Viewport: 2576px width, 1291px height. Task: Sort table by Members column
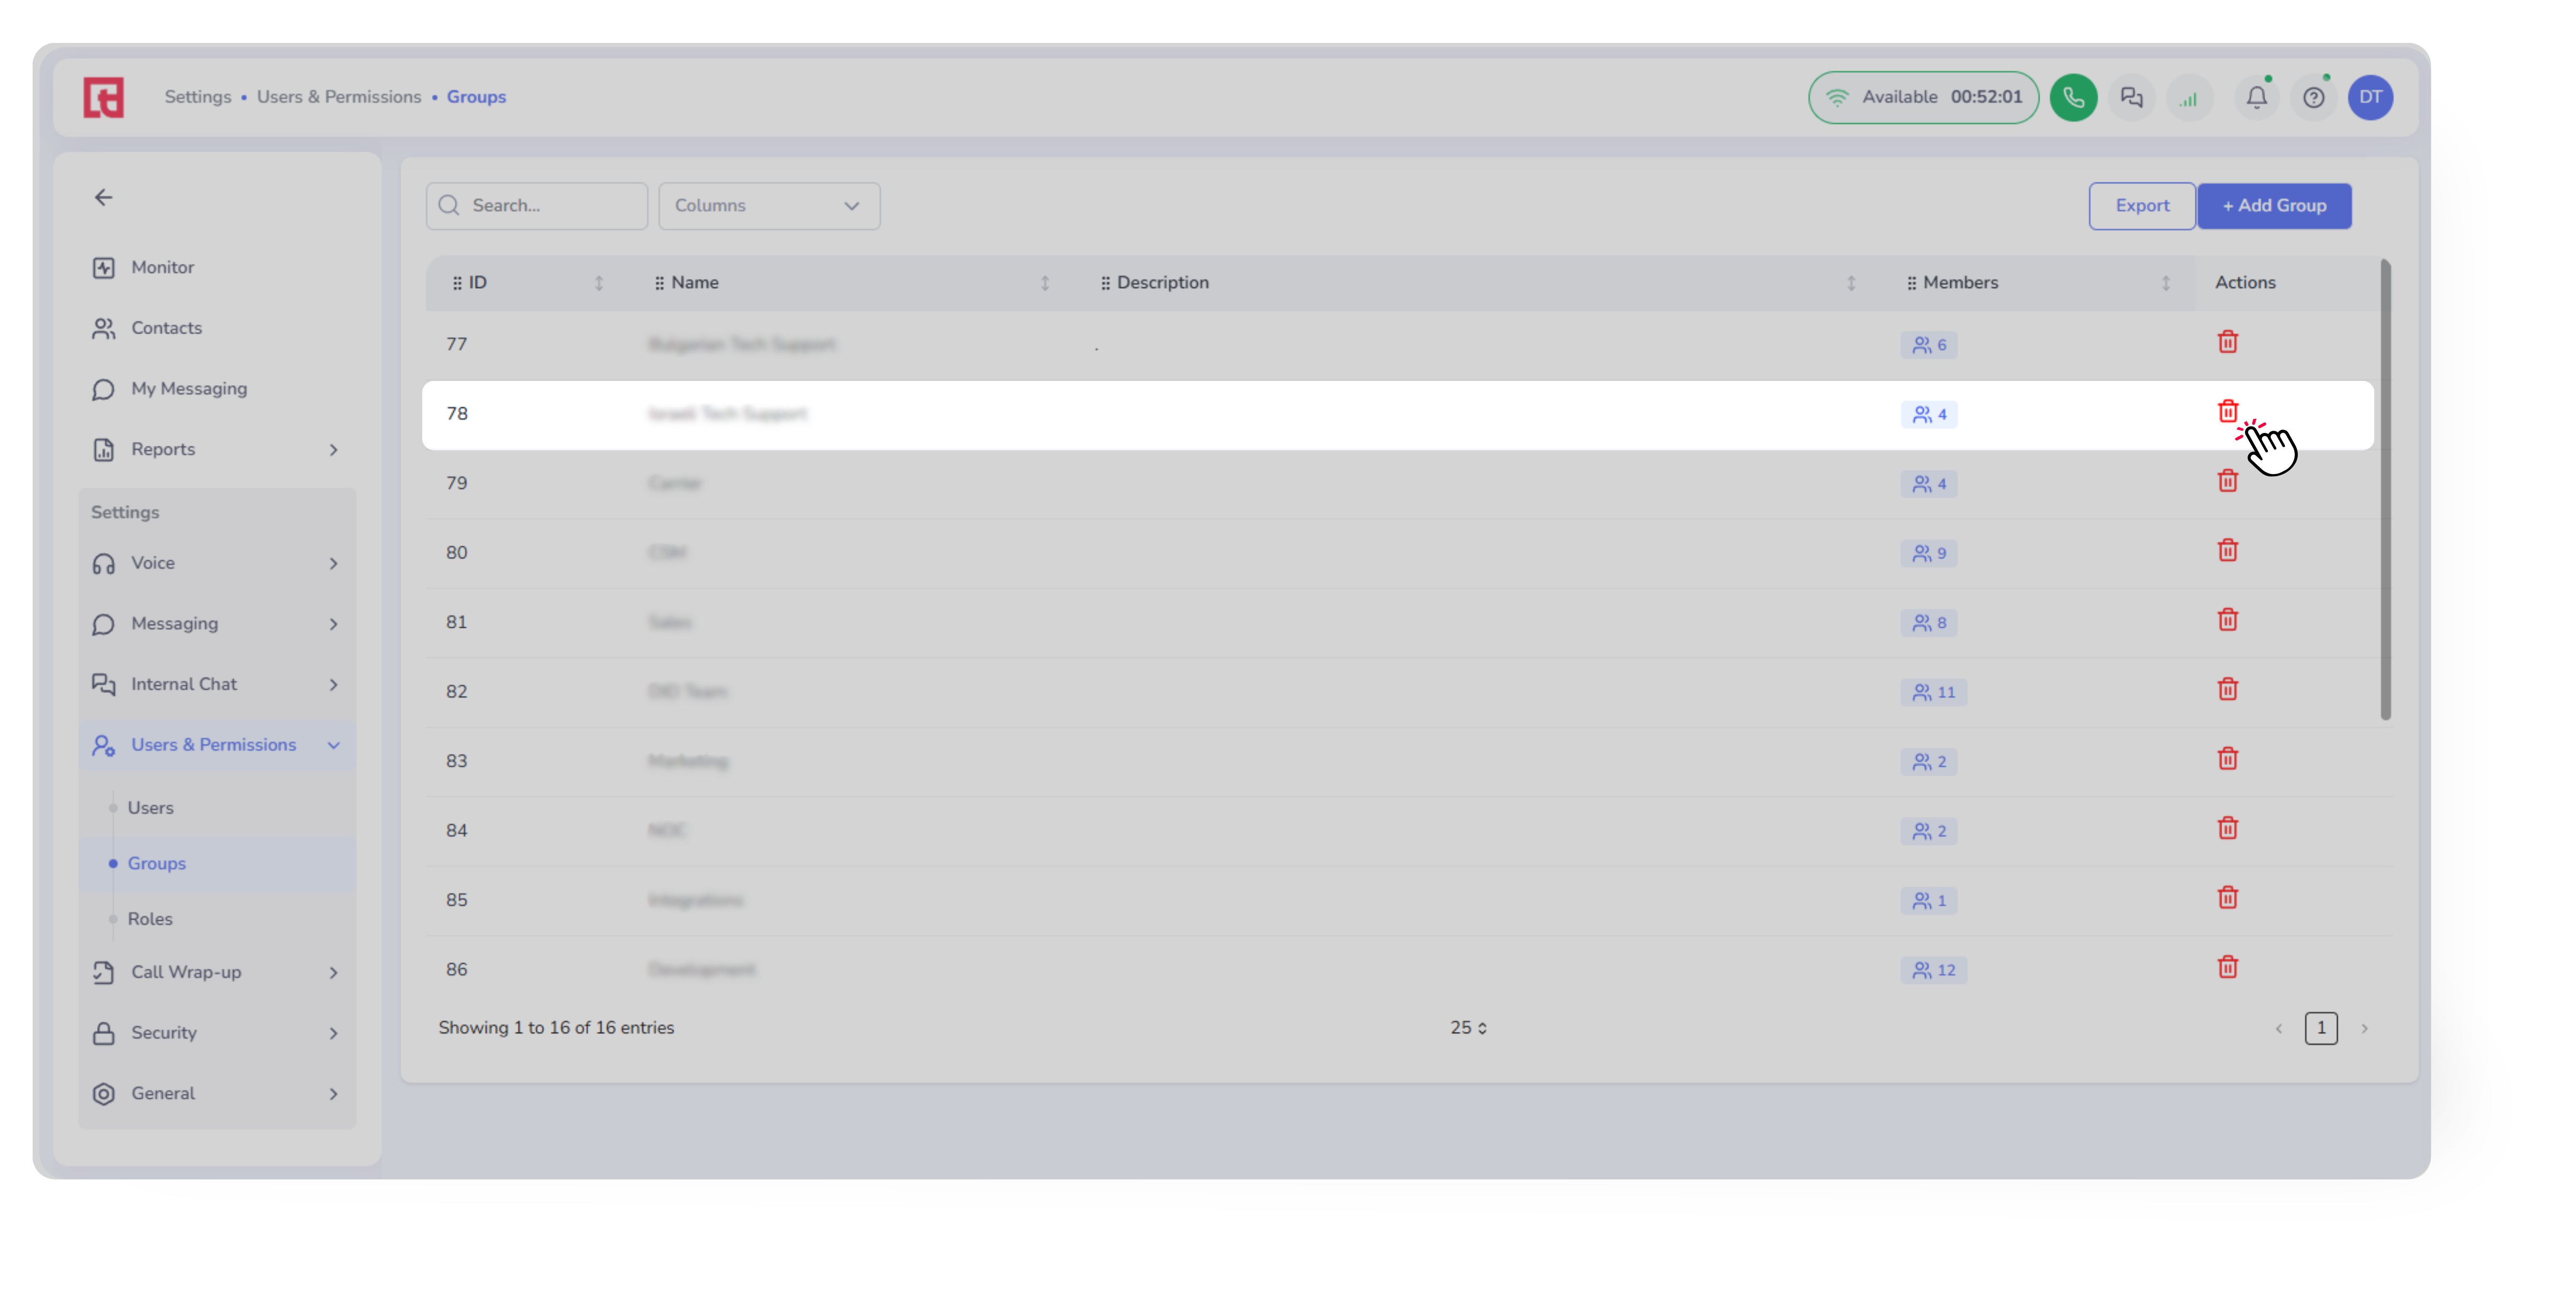click(2165, 283)
